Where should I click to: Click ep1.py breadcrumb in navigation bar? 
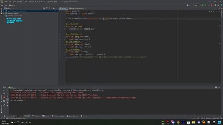pyautogui.click(x=13, y=5)
